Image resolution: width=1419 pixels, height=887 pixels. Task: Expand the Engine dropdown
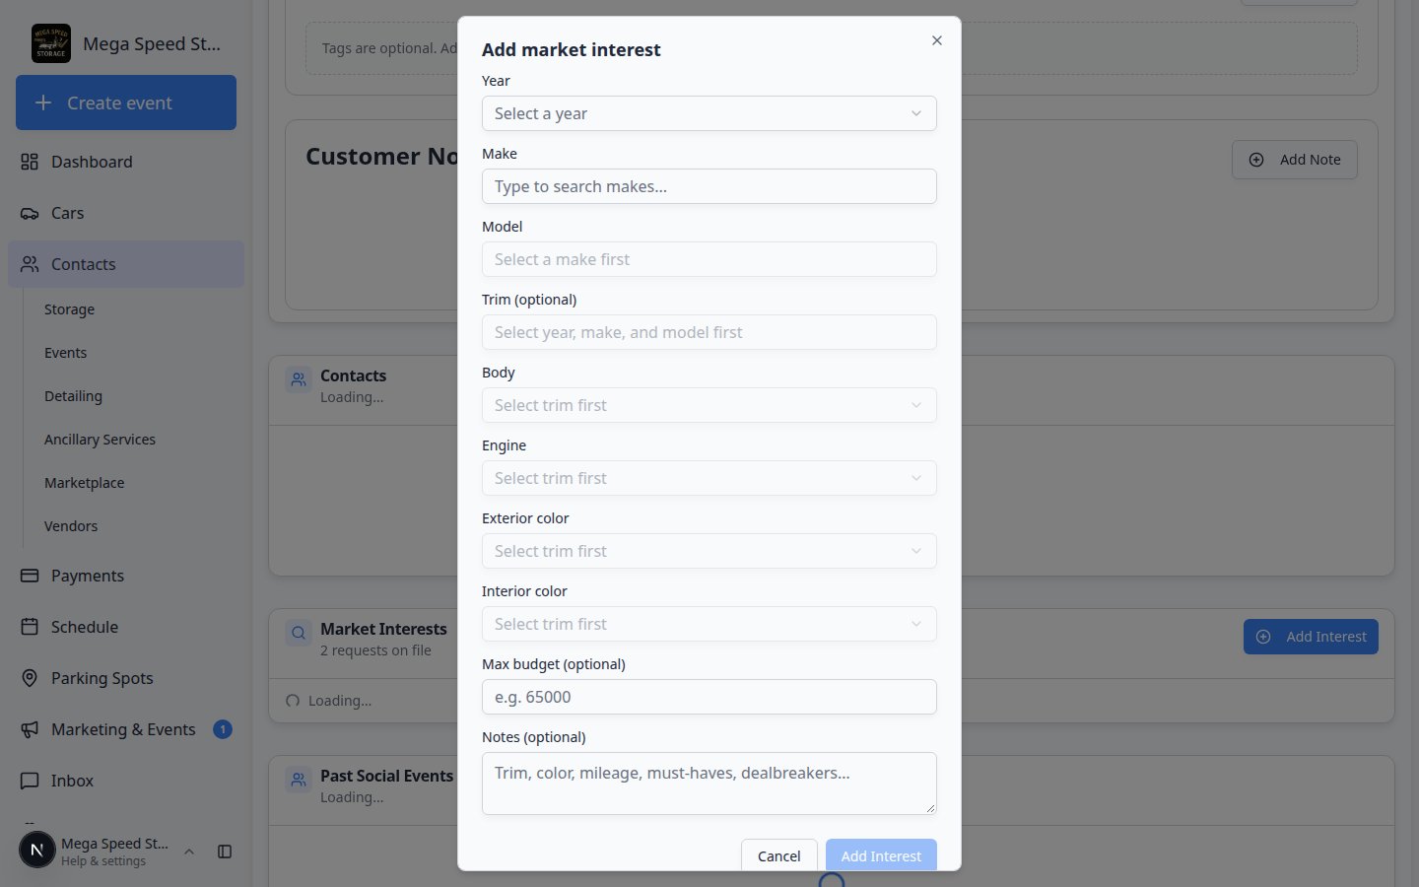[x=709, y=478]
